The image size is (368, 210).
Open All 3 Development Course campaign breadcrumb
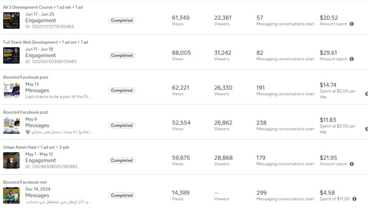click(x=28, y=7)
